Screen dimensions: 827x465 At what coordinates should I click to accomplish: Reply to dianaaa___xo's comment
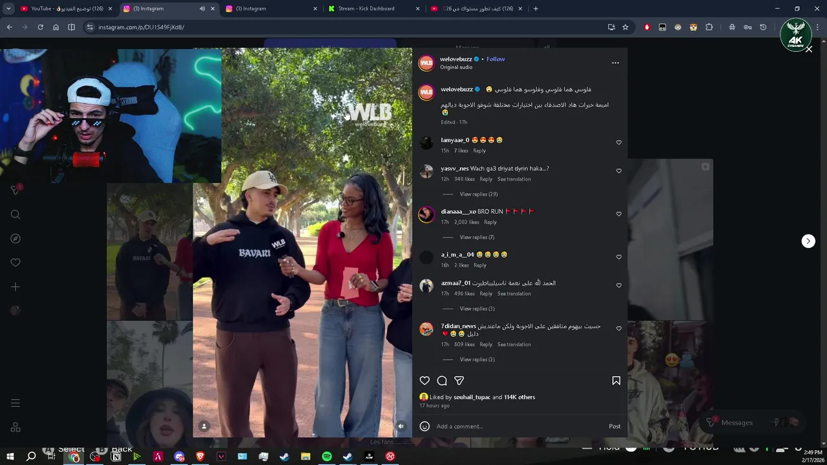[490, 222]
